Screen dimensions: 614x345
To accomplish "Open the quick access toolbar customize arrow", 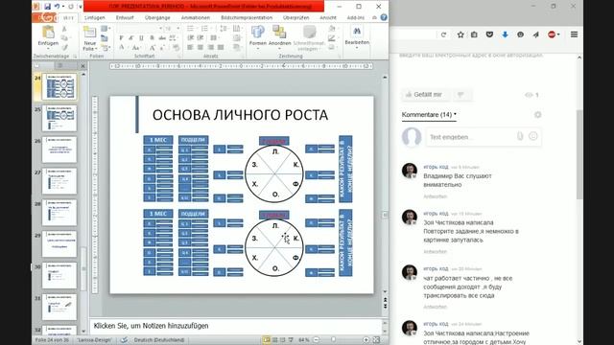I will [x=81, y=7].
